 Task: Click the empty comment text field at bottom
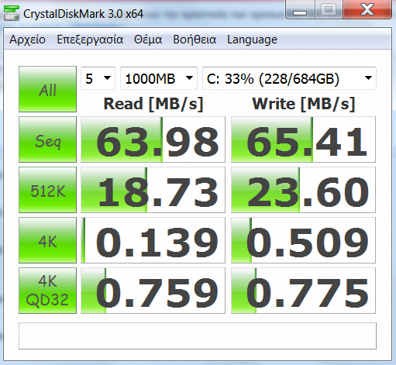point(198,336)
